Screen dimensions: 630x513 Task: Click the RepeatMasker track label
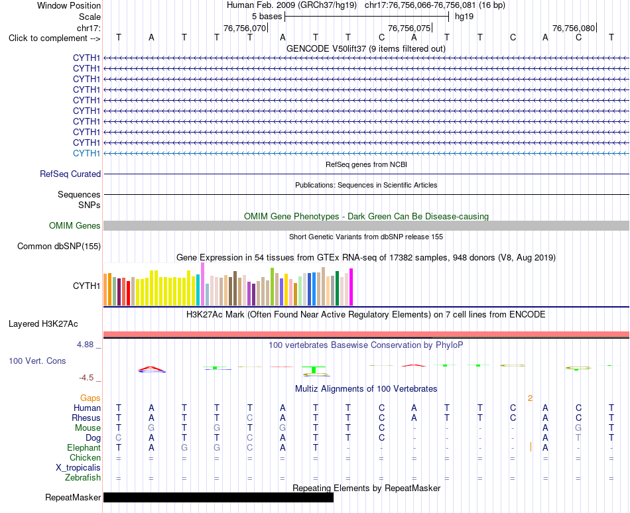tap(73, 498)
